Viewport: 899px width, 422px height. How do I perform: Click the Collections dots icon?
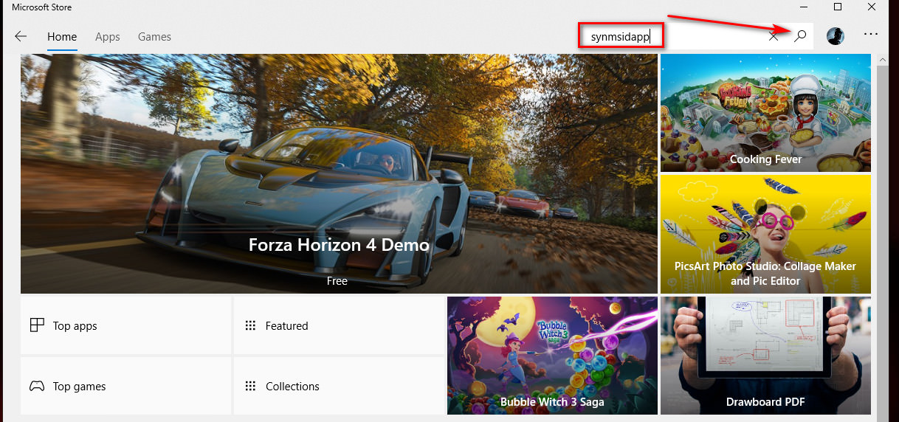[x=250, y=386]
